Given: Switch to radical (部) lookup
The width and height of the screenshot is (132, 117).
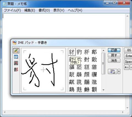Looking at the screenshot, I should 16,69.
